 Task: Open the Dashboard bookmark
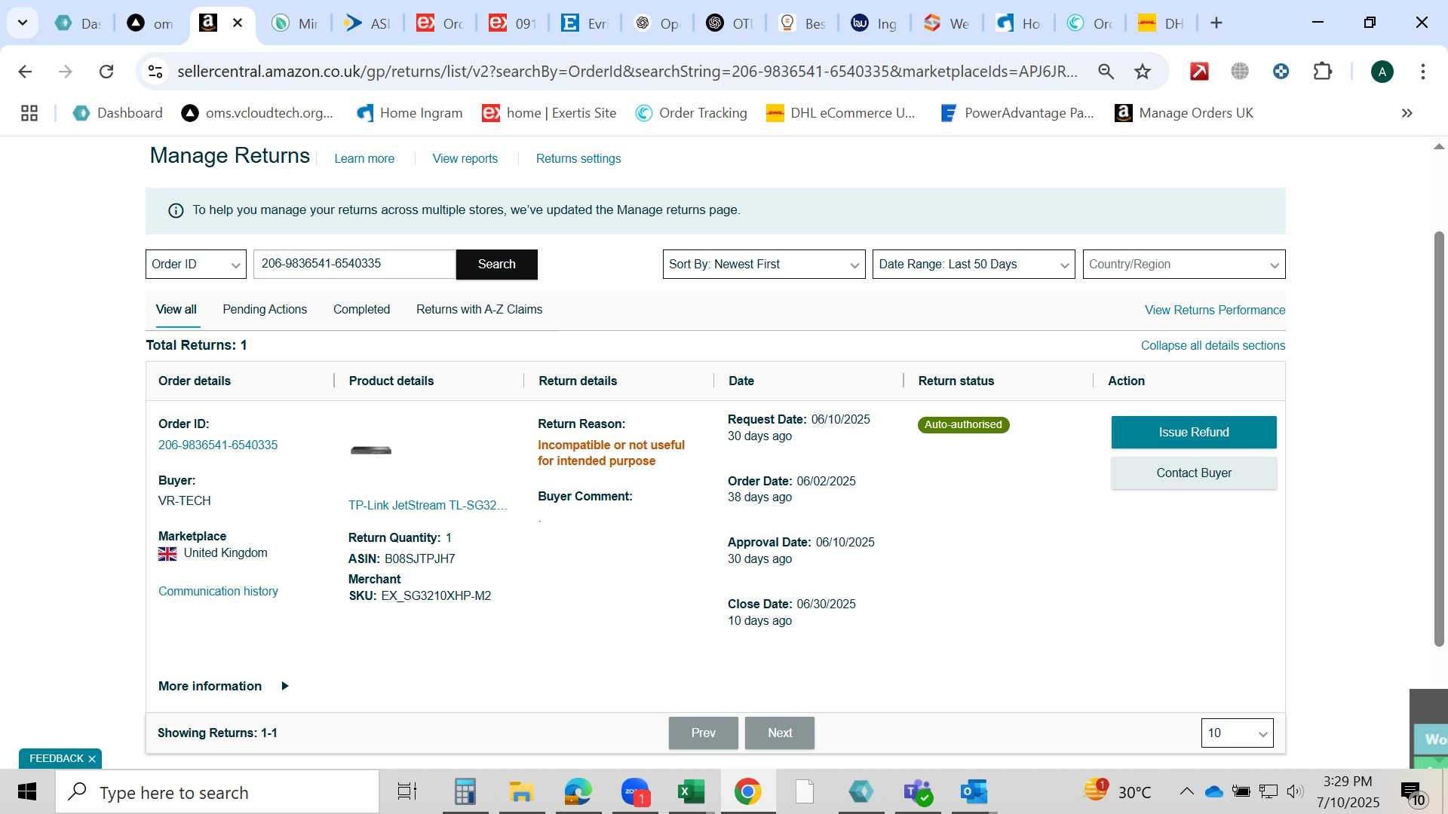(118, 113)
